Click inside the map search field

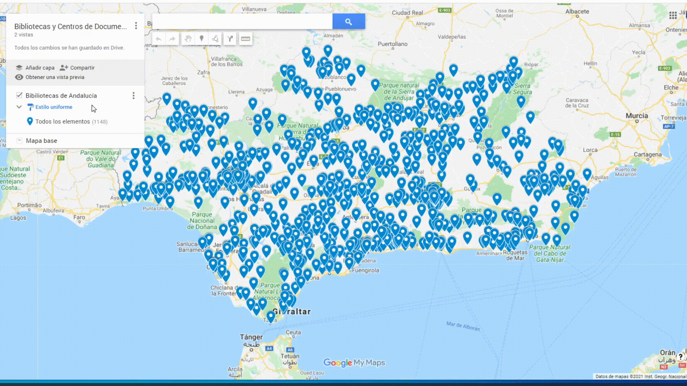(242, 21)
